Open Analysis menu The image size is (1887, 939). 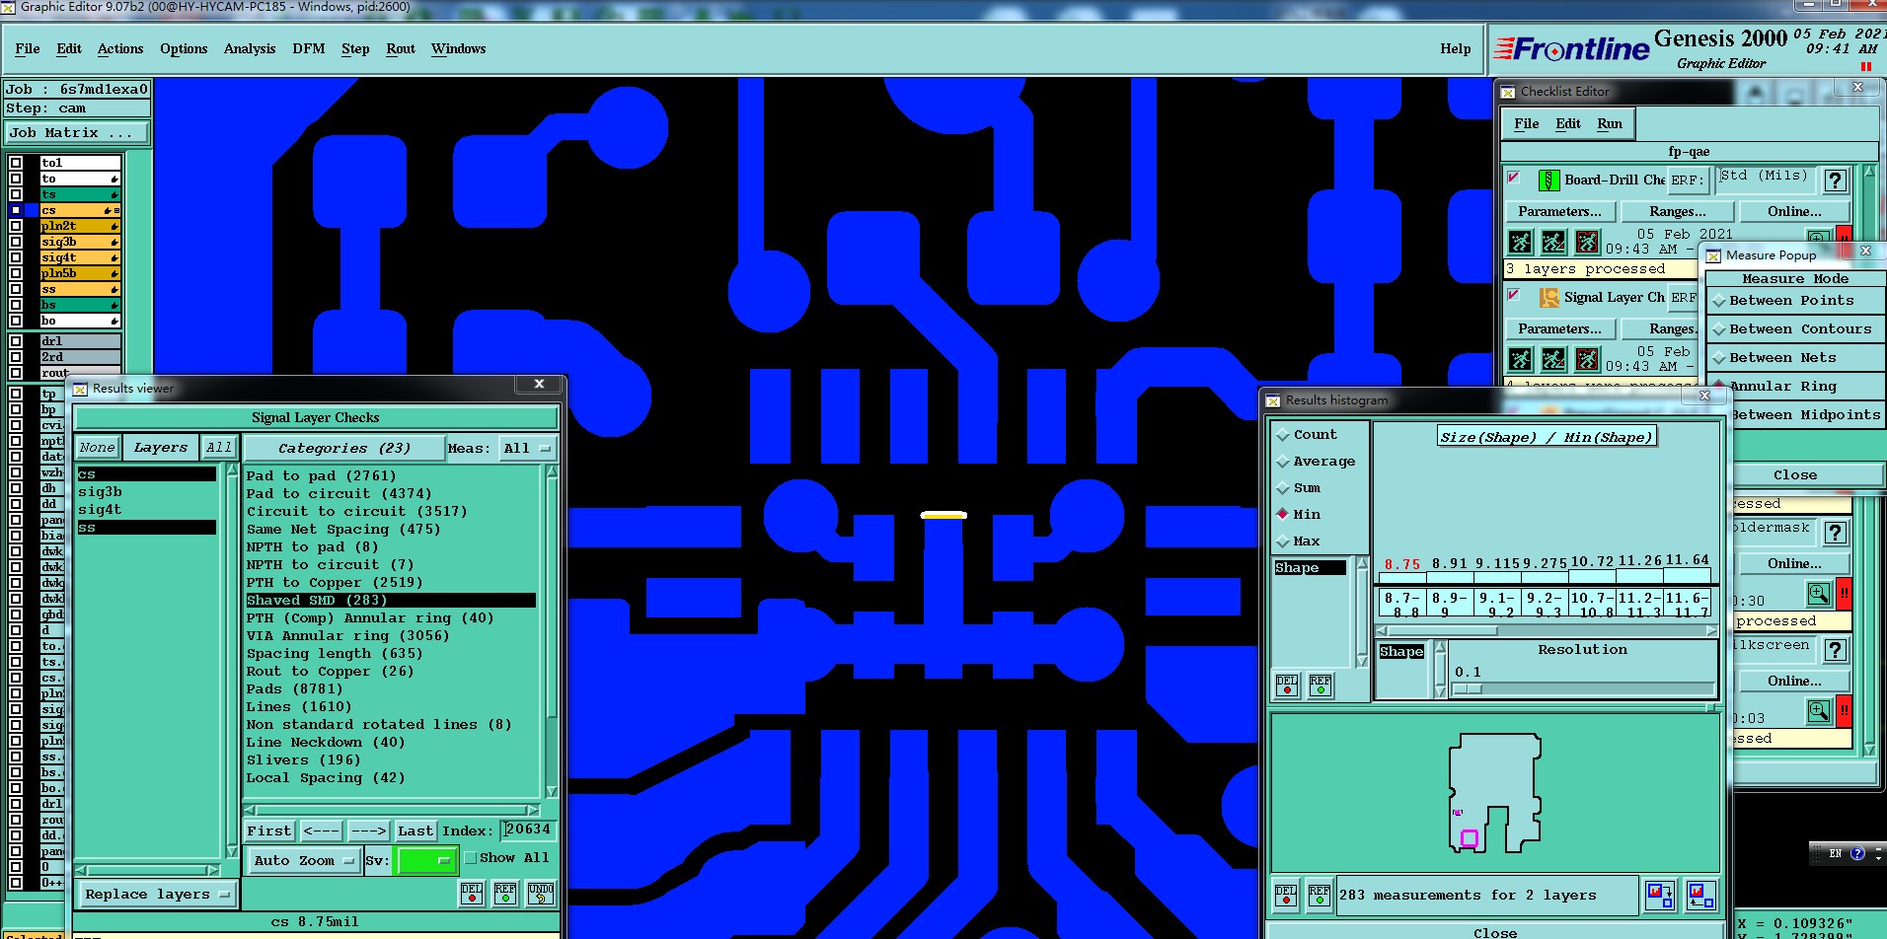(250, 48)
